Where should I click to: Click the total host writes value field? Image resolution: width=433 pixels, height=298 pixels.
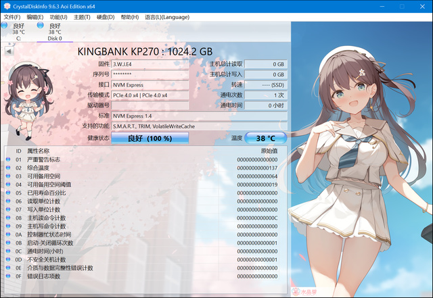[266, 74]
